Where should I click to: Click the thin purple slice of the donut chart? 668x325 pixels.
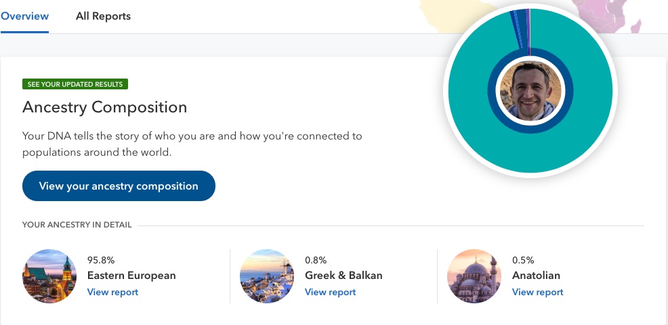[x=528, y=30]
